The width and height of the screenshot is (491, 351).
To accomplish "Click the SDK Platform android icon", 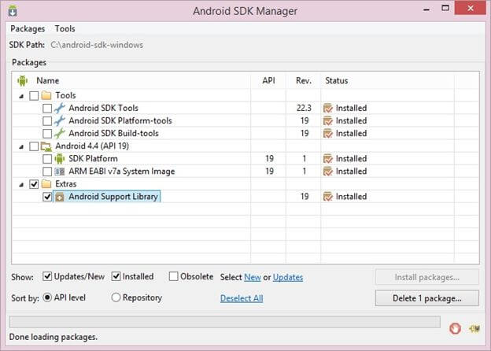I will pyautogui.click(x=60, y=158).
